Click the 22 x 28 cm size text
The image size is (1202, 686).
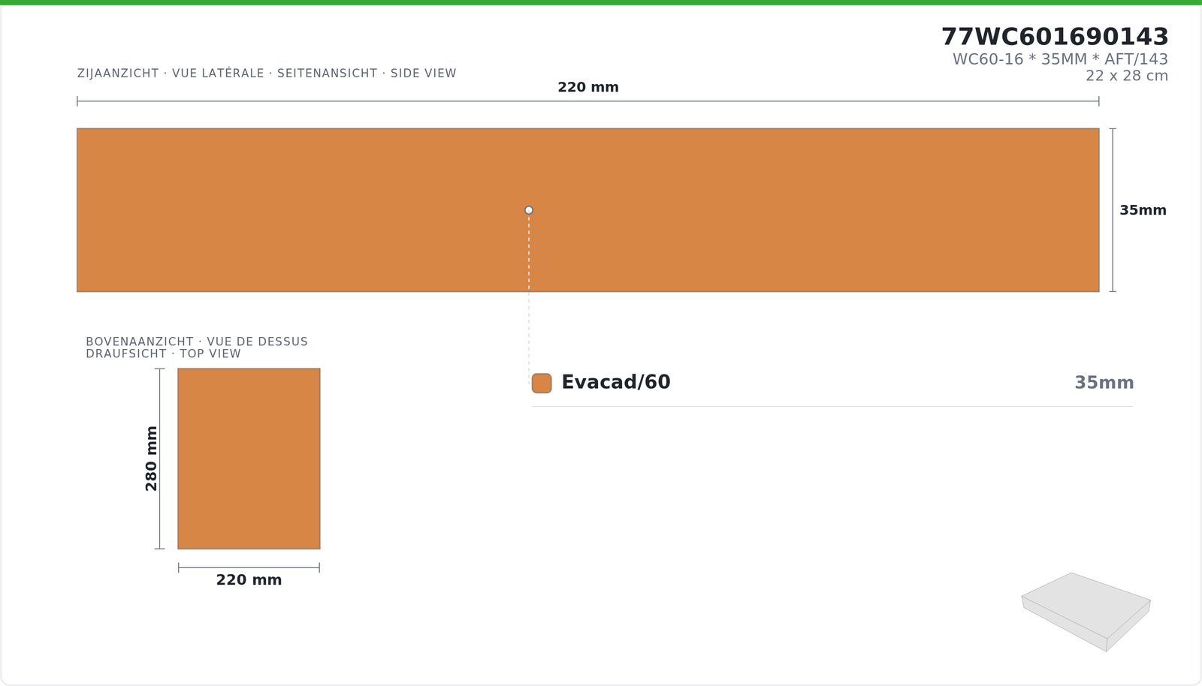[x=1127, y=76]
